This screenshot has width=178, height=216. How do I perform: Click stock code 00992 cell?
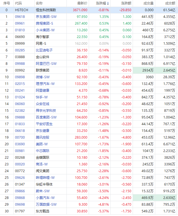click(20, 70)
